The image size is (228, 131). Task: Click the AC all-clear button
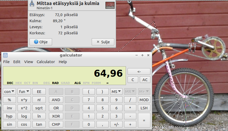point(145,80)
